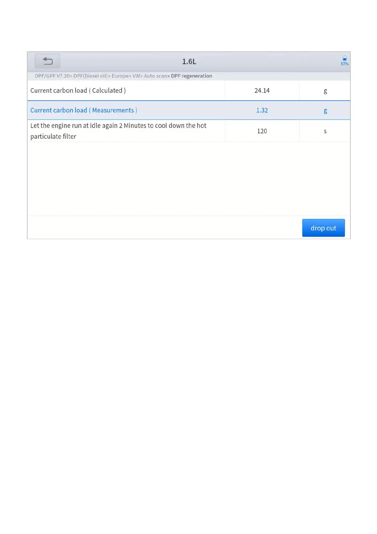Jump to VW breadcrumb level

136,76
